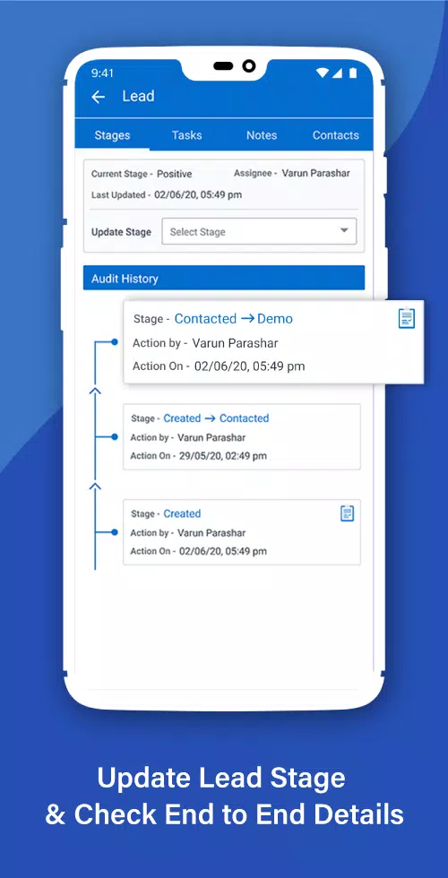Open the Select Stage dropdown
This screenshot has width=448, height=878.
259,231
